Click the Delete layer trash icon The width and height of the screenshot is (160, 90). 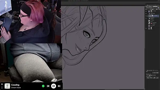coord(159,9)
